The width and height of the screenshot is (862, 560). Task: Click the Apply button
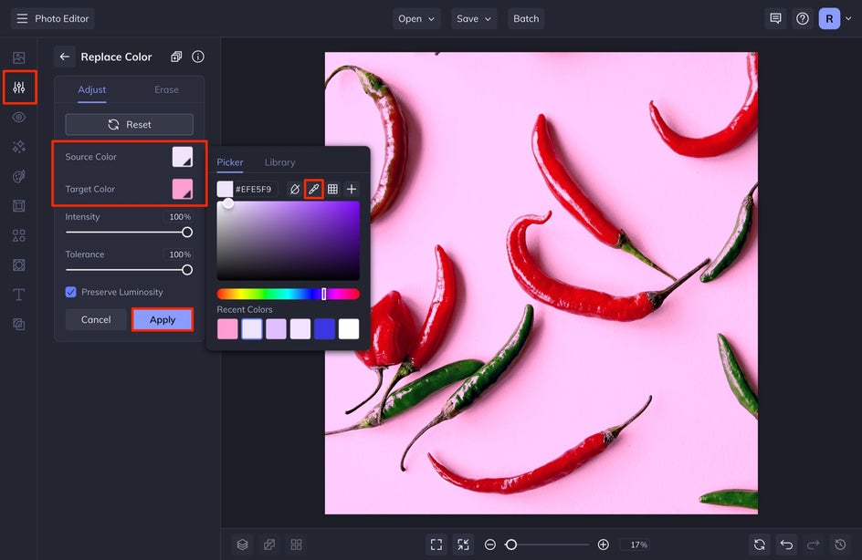[163, 319]
